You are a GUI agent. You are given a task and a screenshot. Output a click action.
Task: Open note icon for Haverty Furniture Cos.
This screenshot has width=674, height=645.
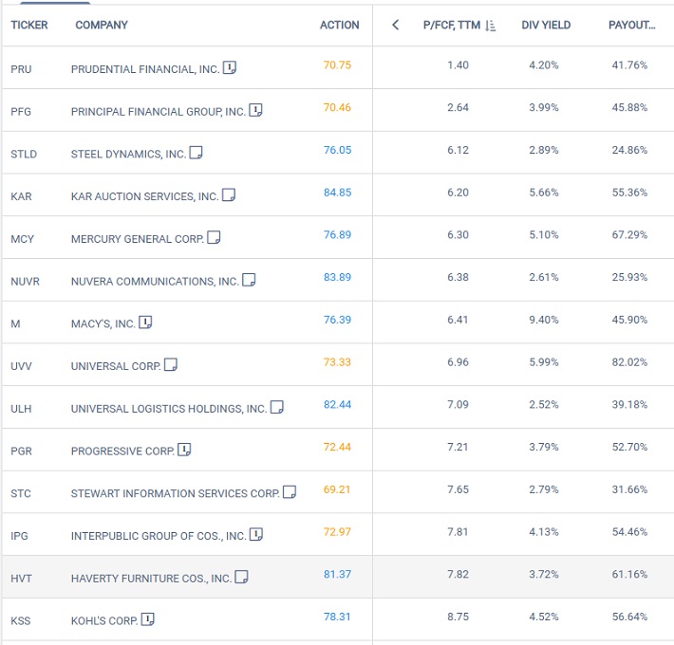[241, 577]
